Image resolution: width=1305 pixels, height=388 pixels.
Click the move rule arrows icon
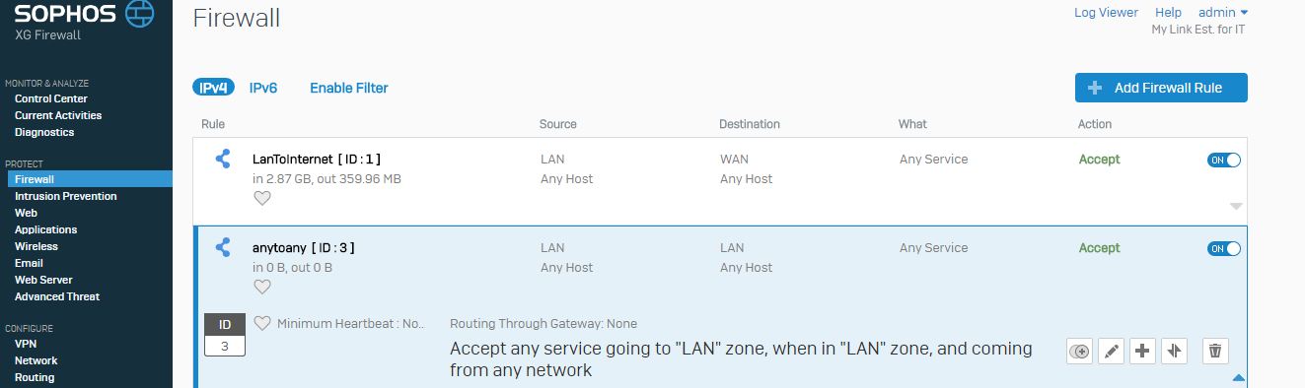tap(1174, 351)
